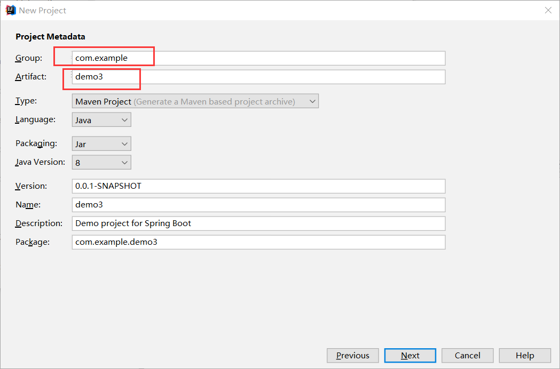This screenshot has height=369, width=560.
Task: Proceed with the Next button
Action: pos(410,356)
